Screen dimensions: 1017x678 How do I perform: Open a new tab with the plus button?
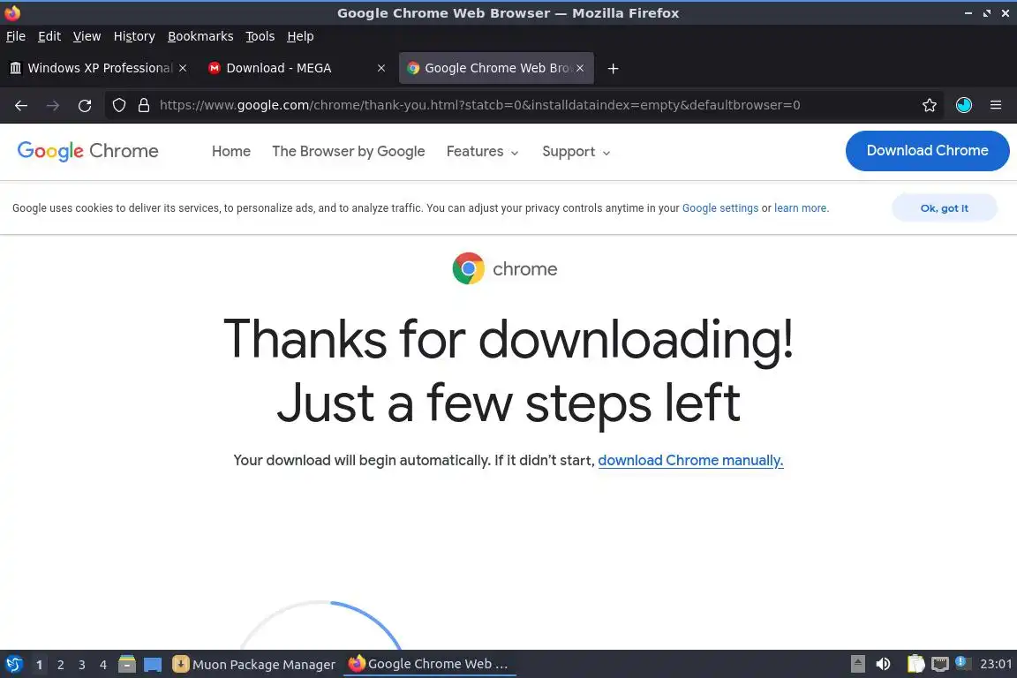pos(613,68)
